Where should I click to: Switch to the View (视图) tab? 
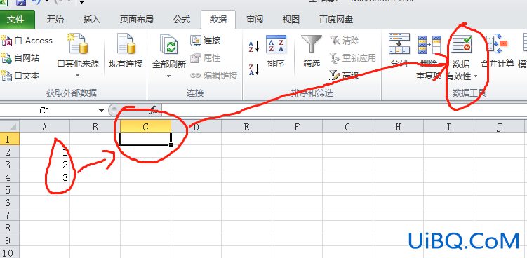[x=291, y=20]
